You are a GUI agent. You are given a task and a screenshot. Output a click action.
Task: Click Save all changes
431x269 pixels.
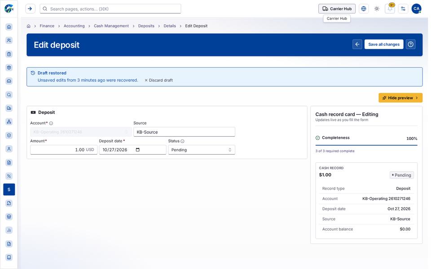(384, 44)
